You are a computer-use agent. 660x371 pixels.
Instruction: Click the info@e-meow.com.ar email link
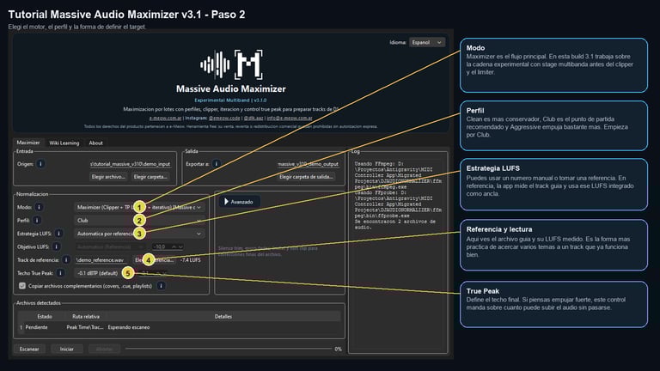tap(290, 119)
